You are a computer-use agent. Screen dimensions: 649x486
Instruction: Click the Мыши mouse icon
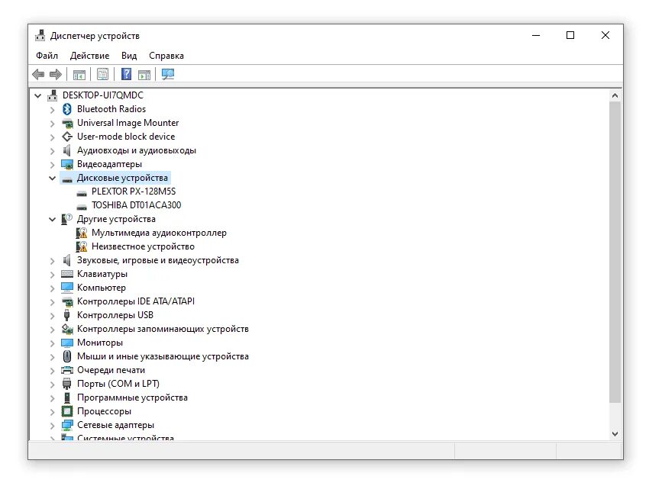(x=67, y=356)
